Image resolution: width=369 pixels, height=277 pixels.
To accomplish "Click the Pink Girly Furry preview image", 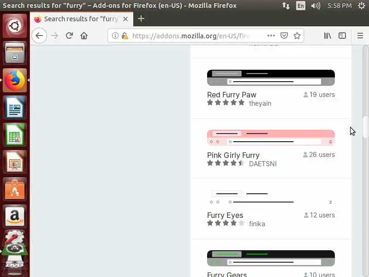I will click(271, 138).
